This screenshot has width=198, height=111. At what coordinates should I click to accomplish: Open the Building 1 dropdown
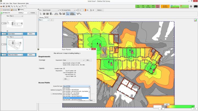(23, 13)
